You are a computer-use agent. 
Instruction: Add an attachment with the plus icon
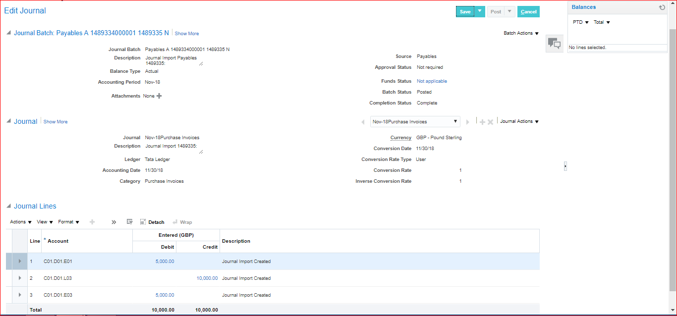(159, 96)
